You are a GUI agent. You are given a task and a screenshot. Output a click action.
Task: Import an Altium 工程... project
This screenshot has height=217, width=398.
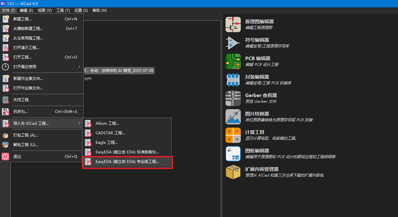(x=127, y=123)
